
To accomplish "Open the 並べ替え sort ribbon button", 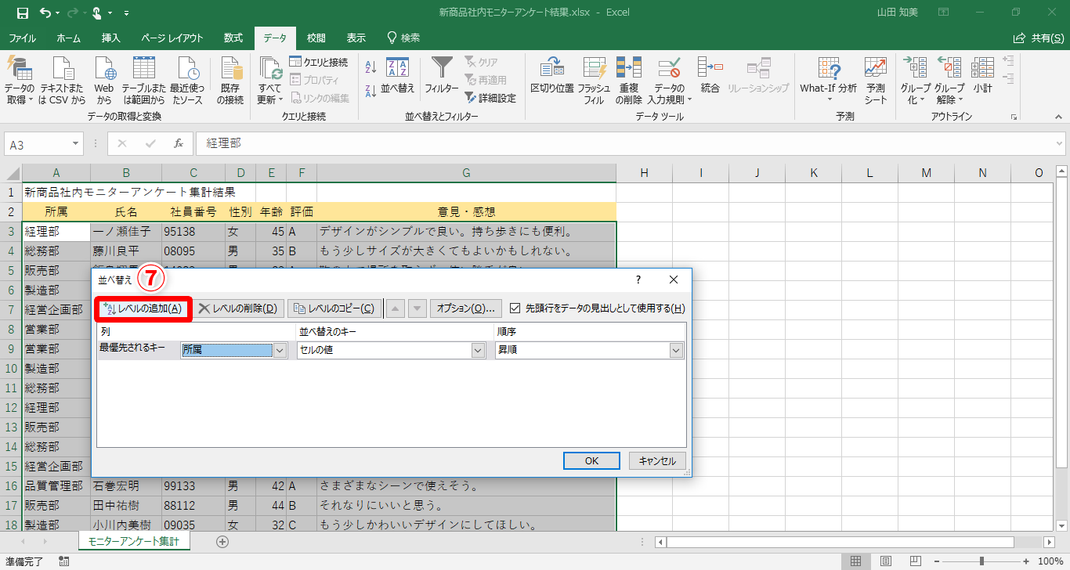I will pos(398,74).
